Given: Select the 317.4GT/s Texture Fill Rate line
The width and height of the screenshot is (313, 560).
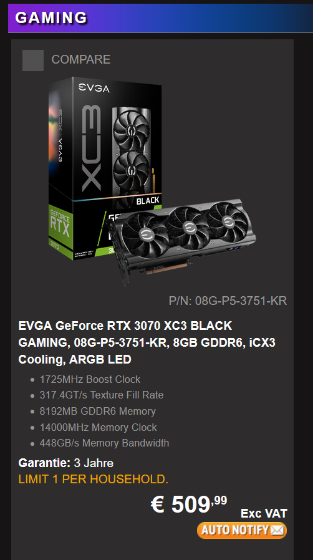Looking at the screenshot, I should pos(102,395).
